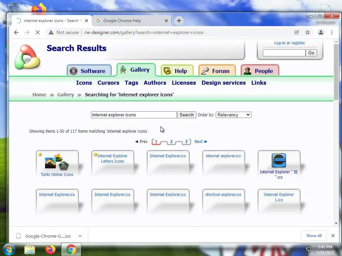Viewport: 342px width, 256px height.
Task: Click the RW-Designer site logo
Action: pos(27,57)
